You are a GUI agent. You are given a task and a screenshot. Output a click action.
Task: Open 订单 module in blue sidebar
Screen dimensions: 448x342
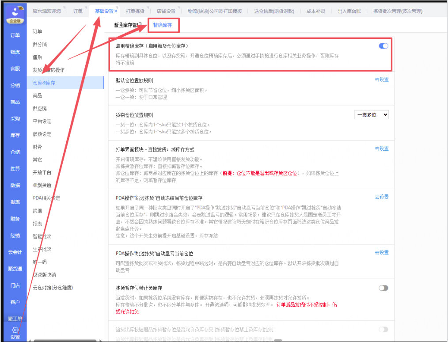(15, 35)
